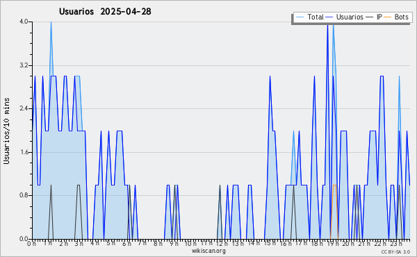Click the '0.8' y-axis value
Screen dimensions: 417x257
coord(24,196)
